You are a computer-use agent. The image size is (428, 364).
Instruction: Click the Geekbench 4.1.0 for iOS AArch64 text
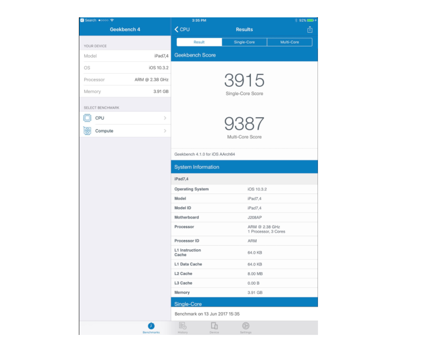[204, 154]
